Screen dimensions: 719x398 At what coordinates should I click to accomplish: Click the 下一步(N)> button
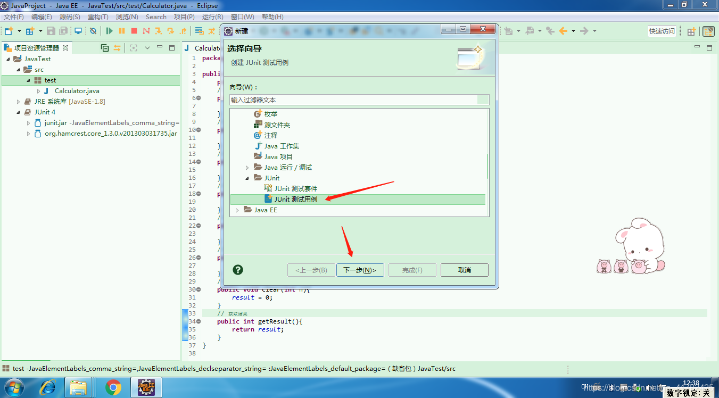point(360,270)
